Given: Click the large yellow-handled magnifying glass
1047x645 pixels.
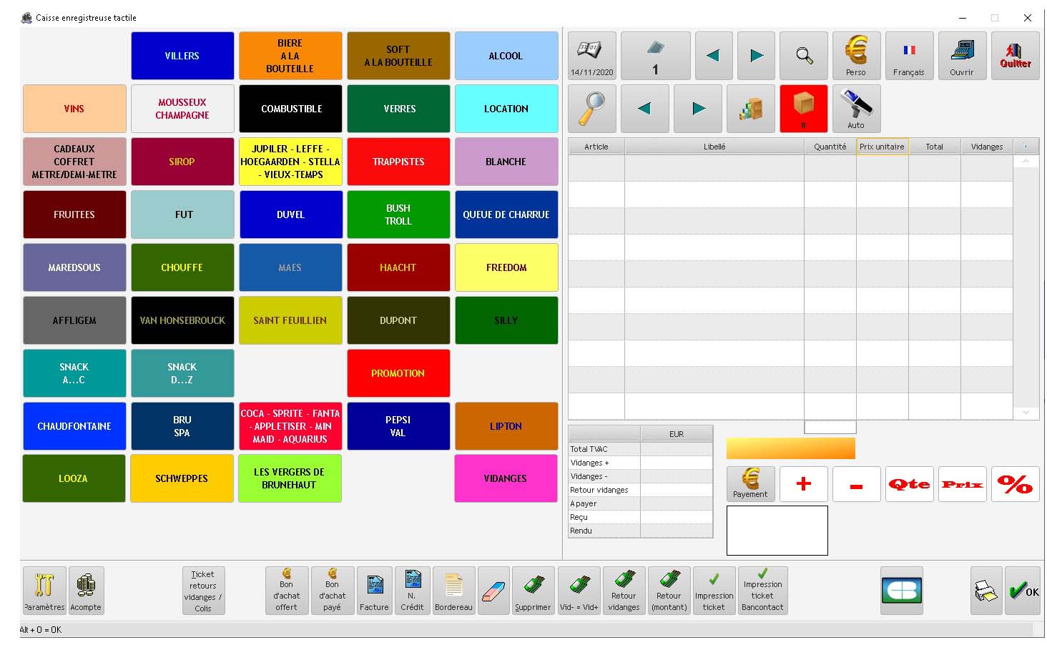Looking at the screenshot, I should (592, 109).
